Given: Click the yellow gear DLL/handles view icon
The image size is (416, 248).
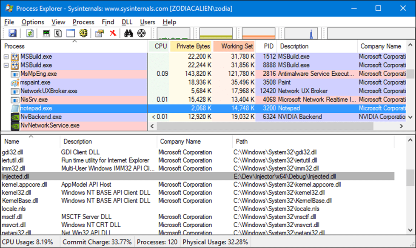Looking at the screenshot, I should 83,33.
